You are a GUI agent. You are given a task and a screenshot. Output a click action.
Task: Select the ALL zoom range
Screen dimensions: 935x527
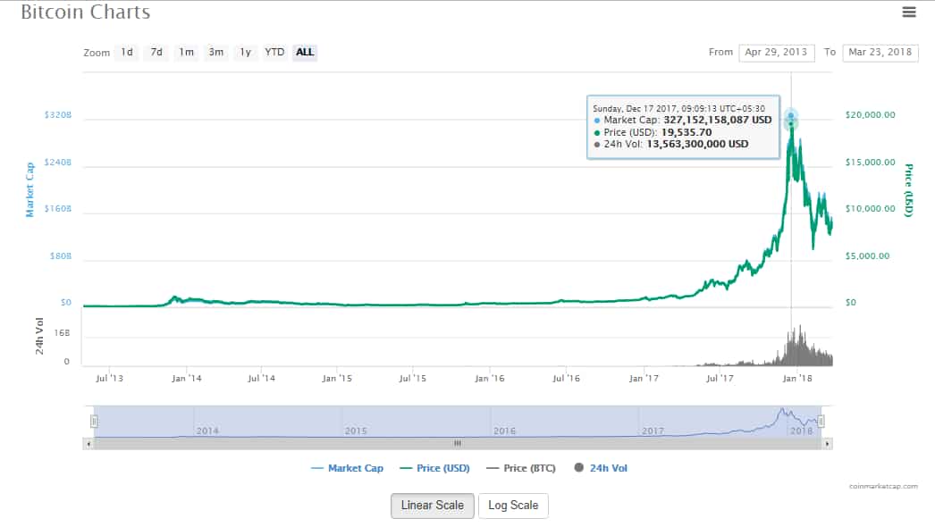305,53
